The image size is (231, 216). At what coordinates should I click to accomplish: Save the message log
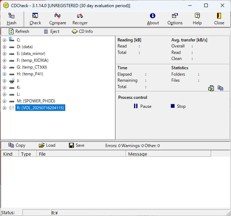pyautogui.click(x=76, y=145)
